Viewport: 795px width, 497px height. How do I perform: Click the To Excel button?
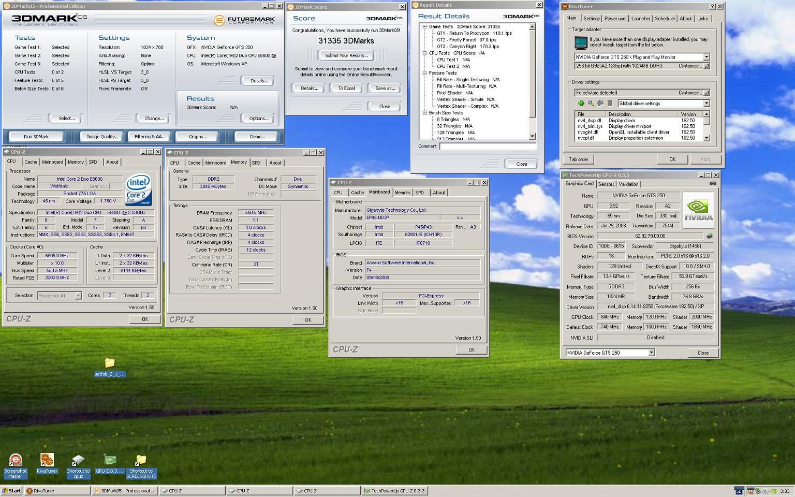coord(346,88)
